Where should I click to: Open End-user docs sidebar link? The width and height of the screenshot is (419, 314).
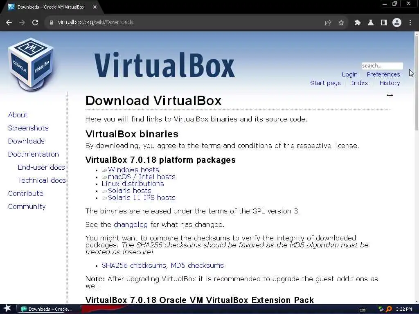click(x=41, y=167)
